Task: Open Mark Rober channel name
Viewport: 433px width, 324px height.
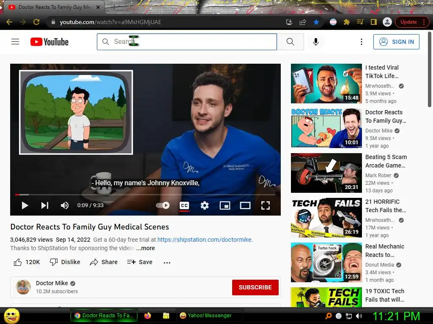Action: (378, 175)
